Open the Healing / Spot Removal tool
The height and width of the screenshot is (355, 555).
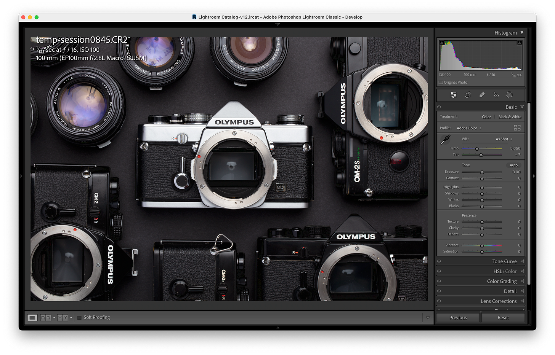tap(482, 95)
